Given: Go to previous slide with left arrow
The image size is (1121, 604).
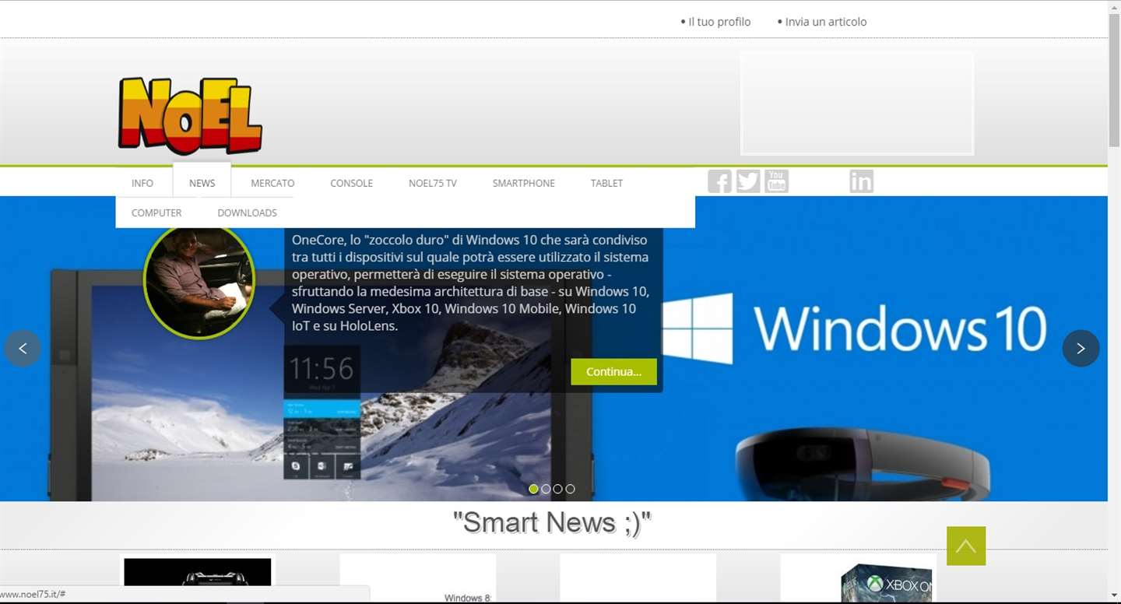Looking at the screenshot, I should click(23, 349).
